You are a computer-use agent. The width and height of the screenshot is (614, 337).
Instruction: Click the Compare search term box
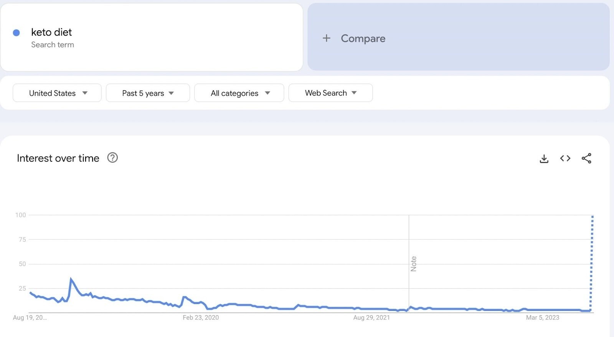coord(459,37)
